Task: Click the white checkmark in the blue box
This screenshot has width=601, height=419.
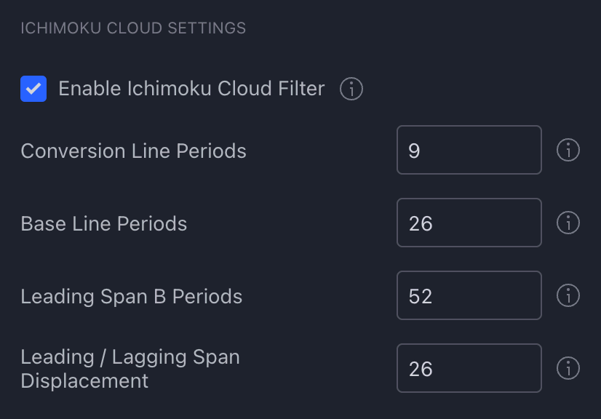Action: click(x=33, y=89)
